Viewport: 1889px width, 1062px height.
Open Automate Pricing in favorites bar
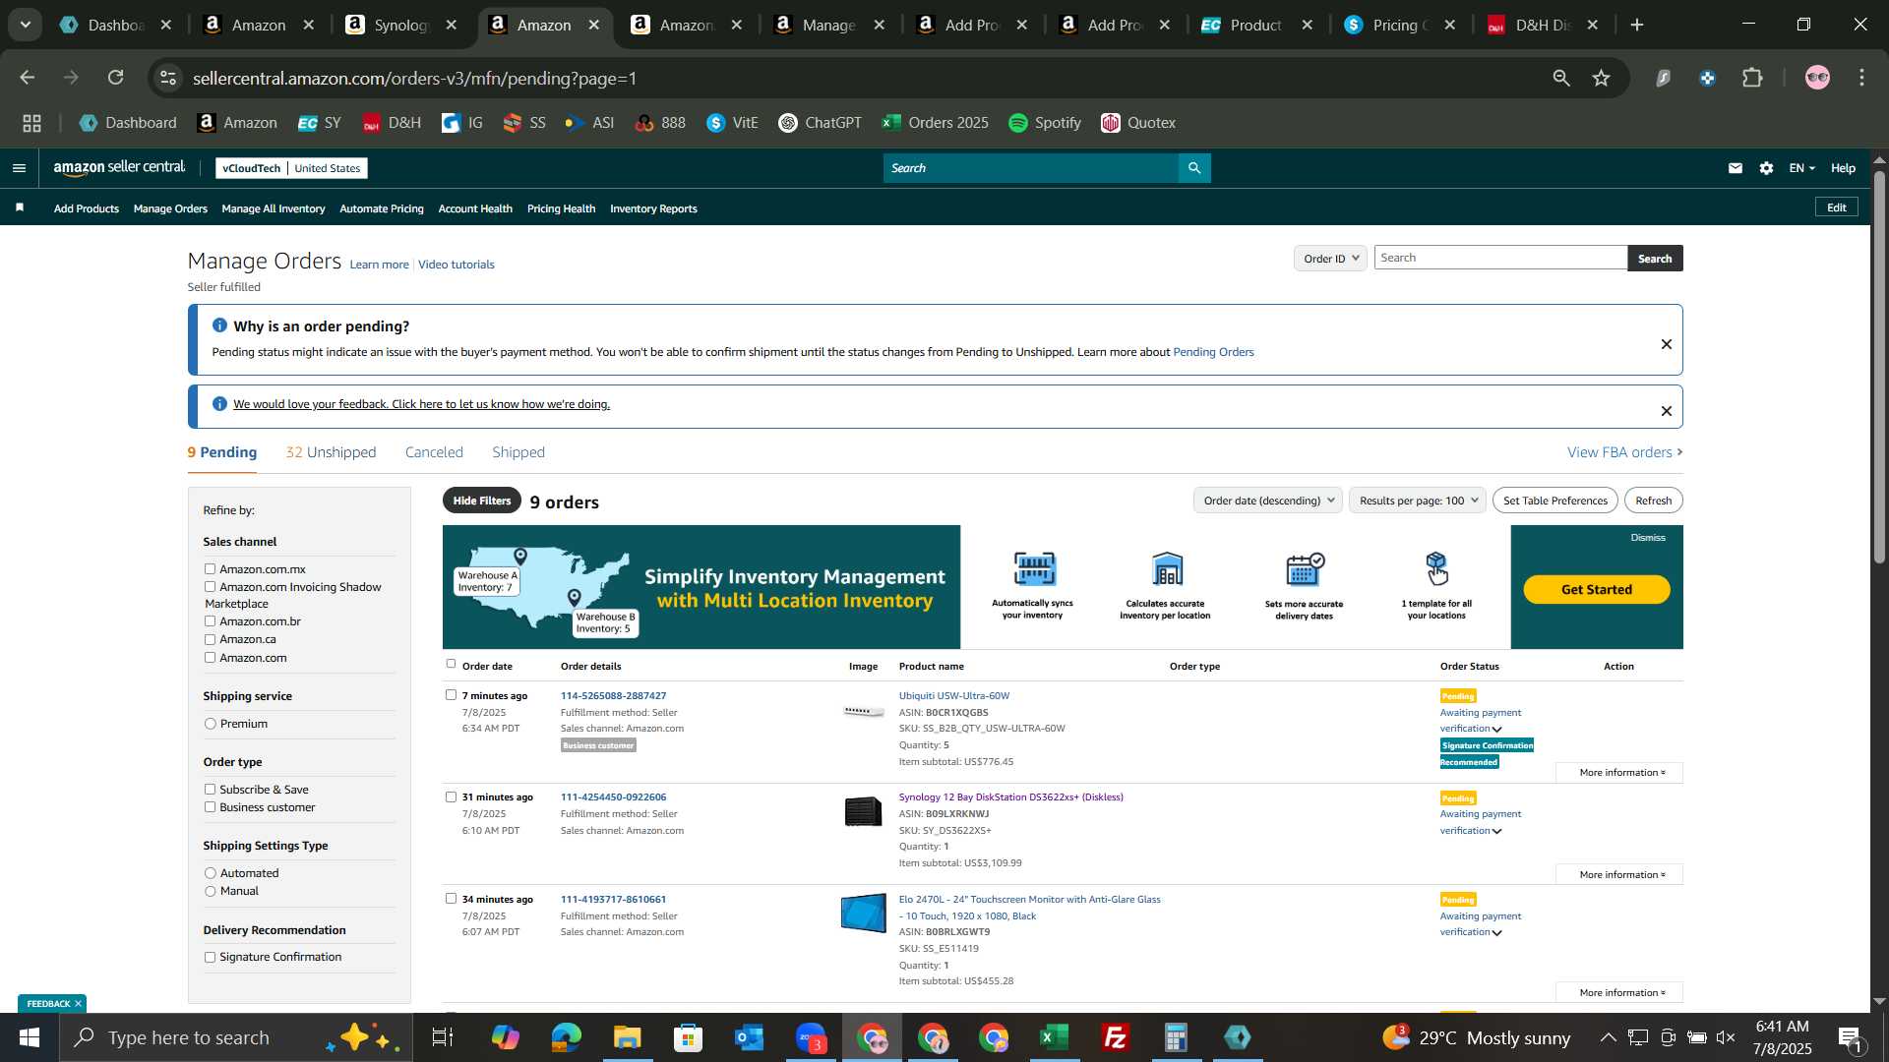[x=382, y=208]
